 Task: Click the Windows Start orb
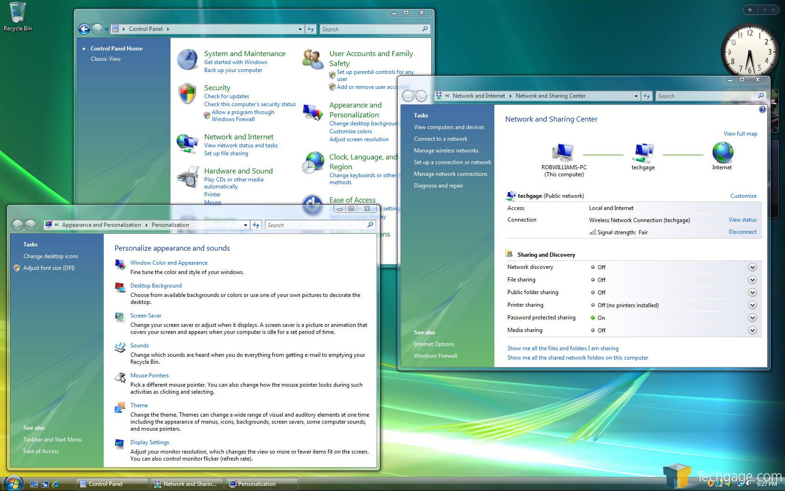click(x=14, y=483)
